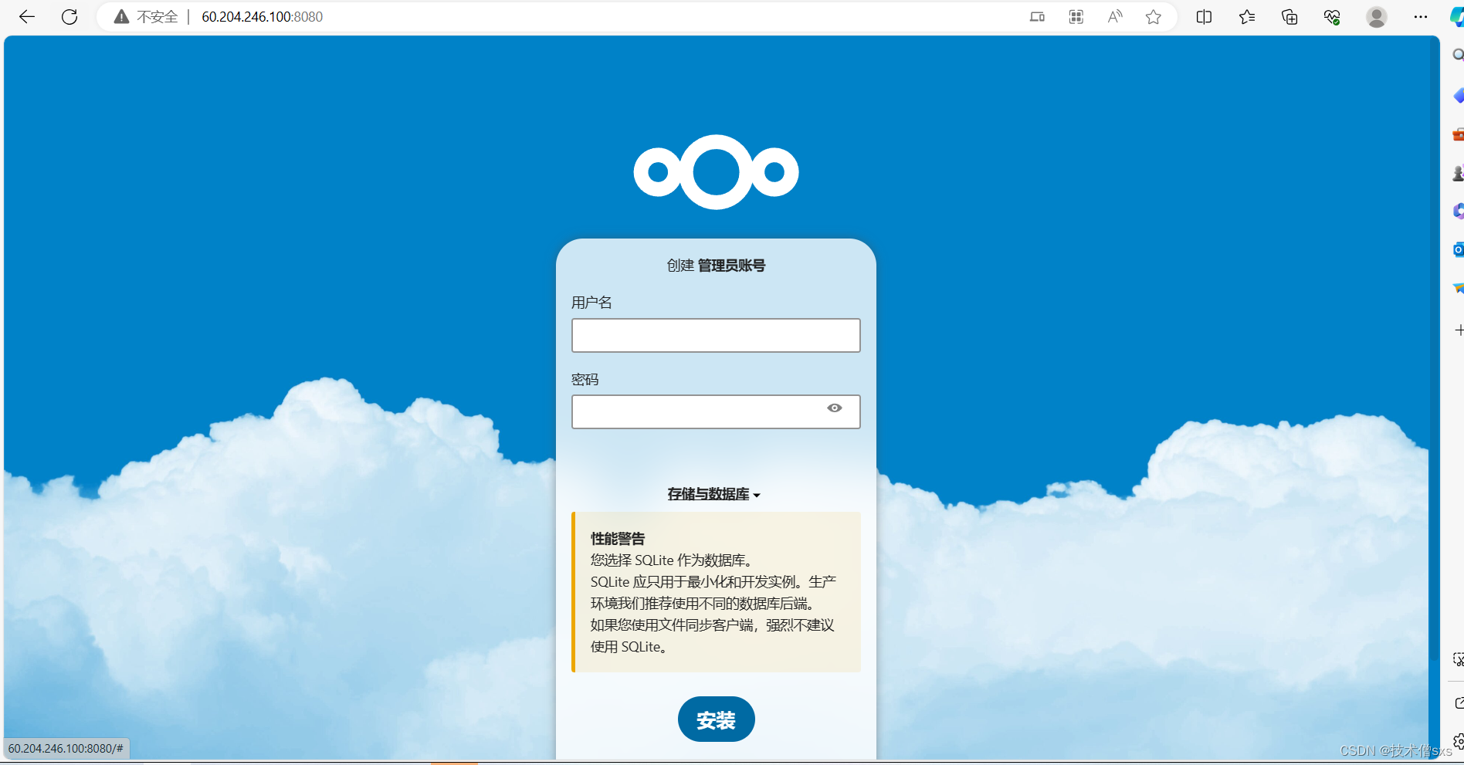
Task: Click the 密码 label
Action: pos(585,380)
